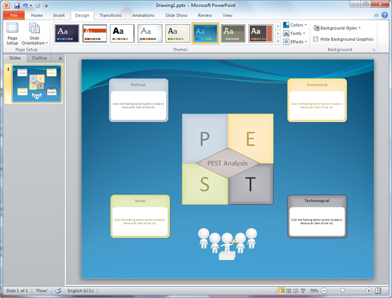Click 'Slide 1 of 1' status indicator
The height and width of the screenshot is (298, 392).
click(17, 291)
